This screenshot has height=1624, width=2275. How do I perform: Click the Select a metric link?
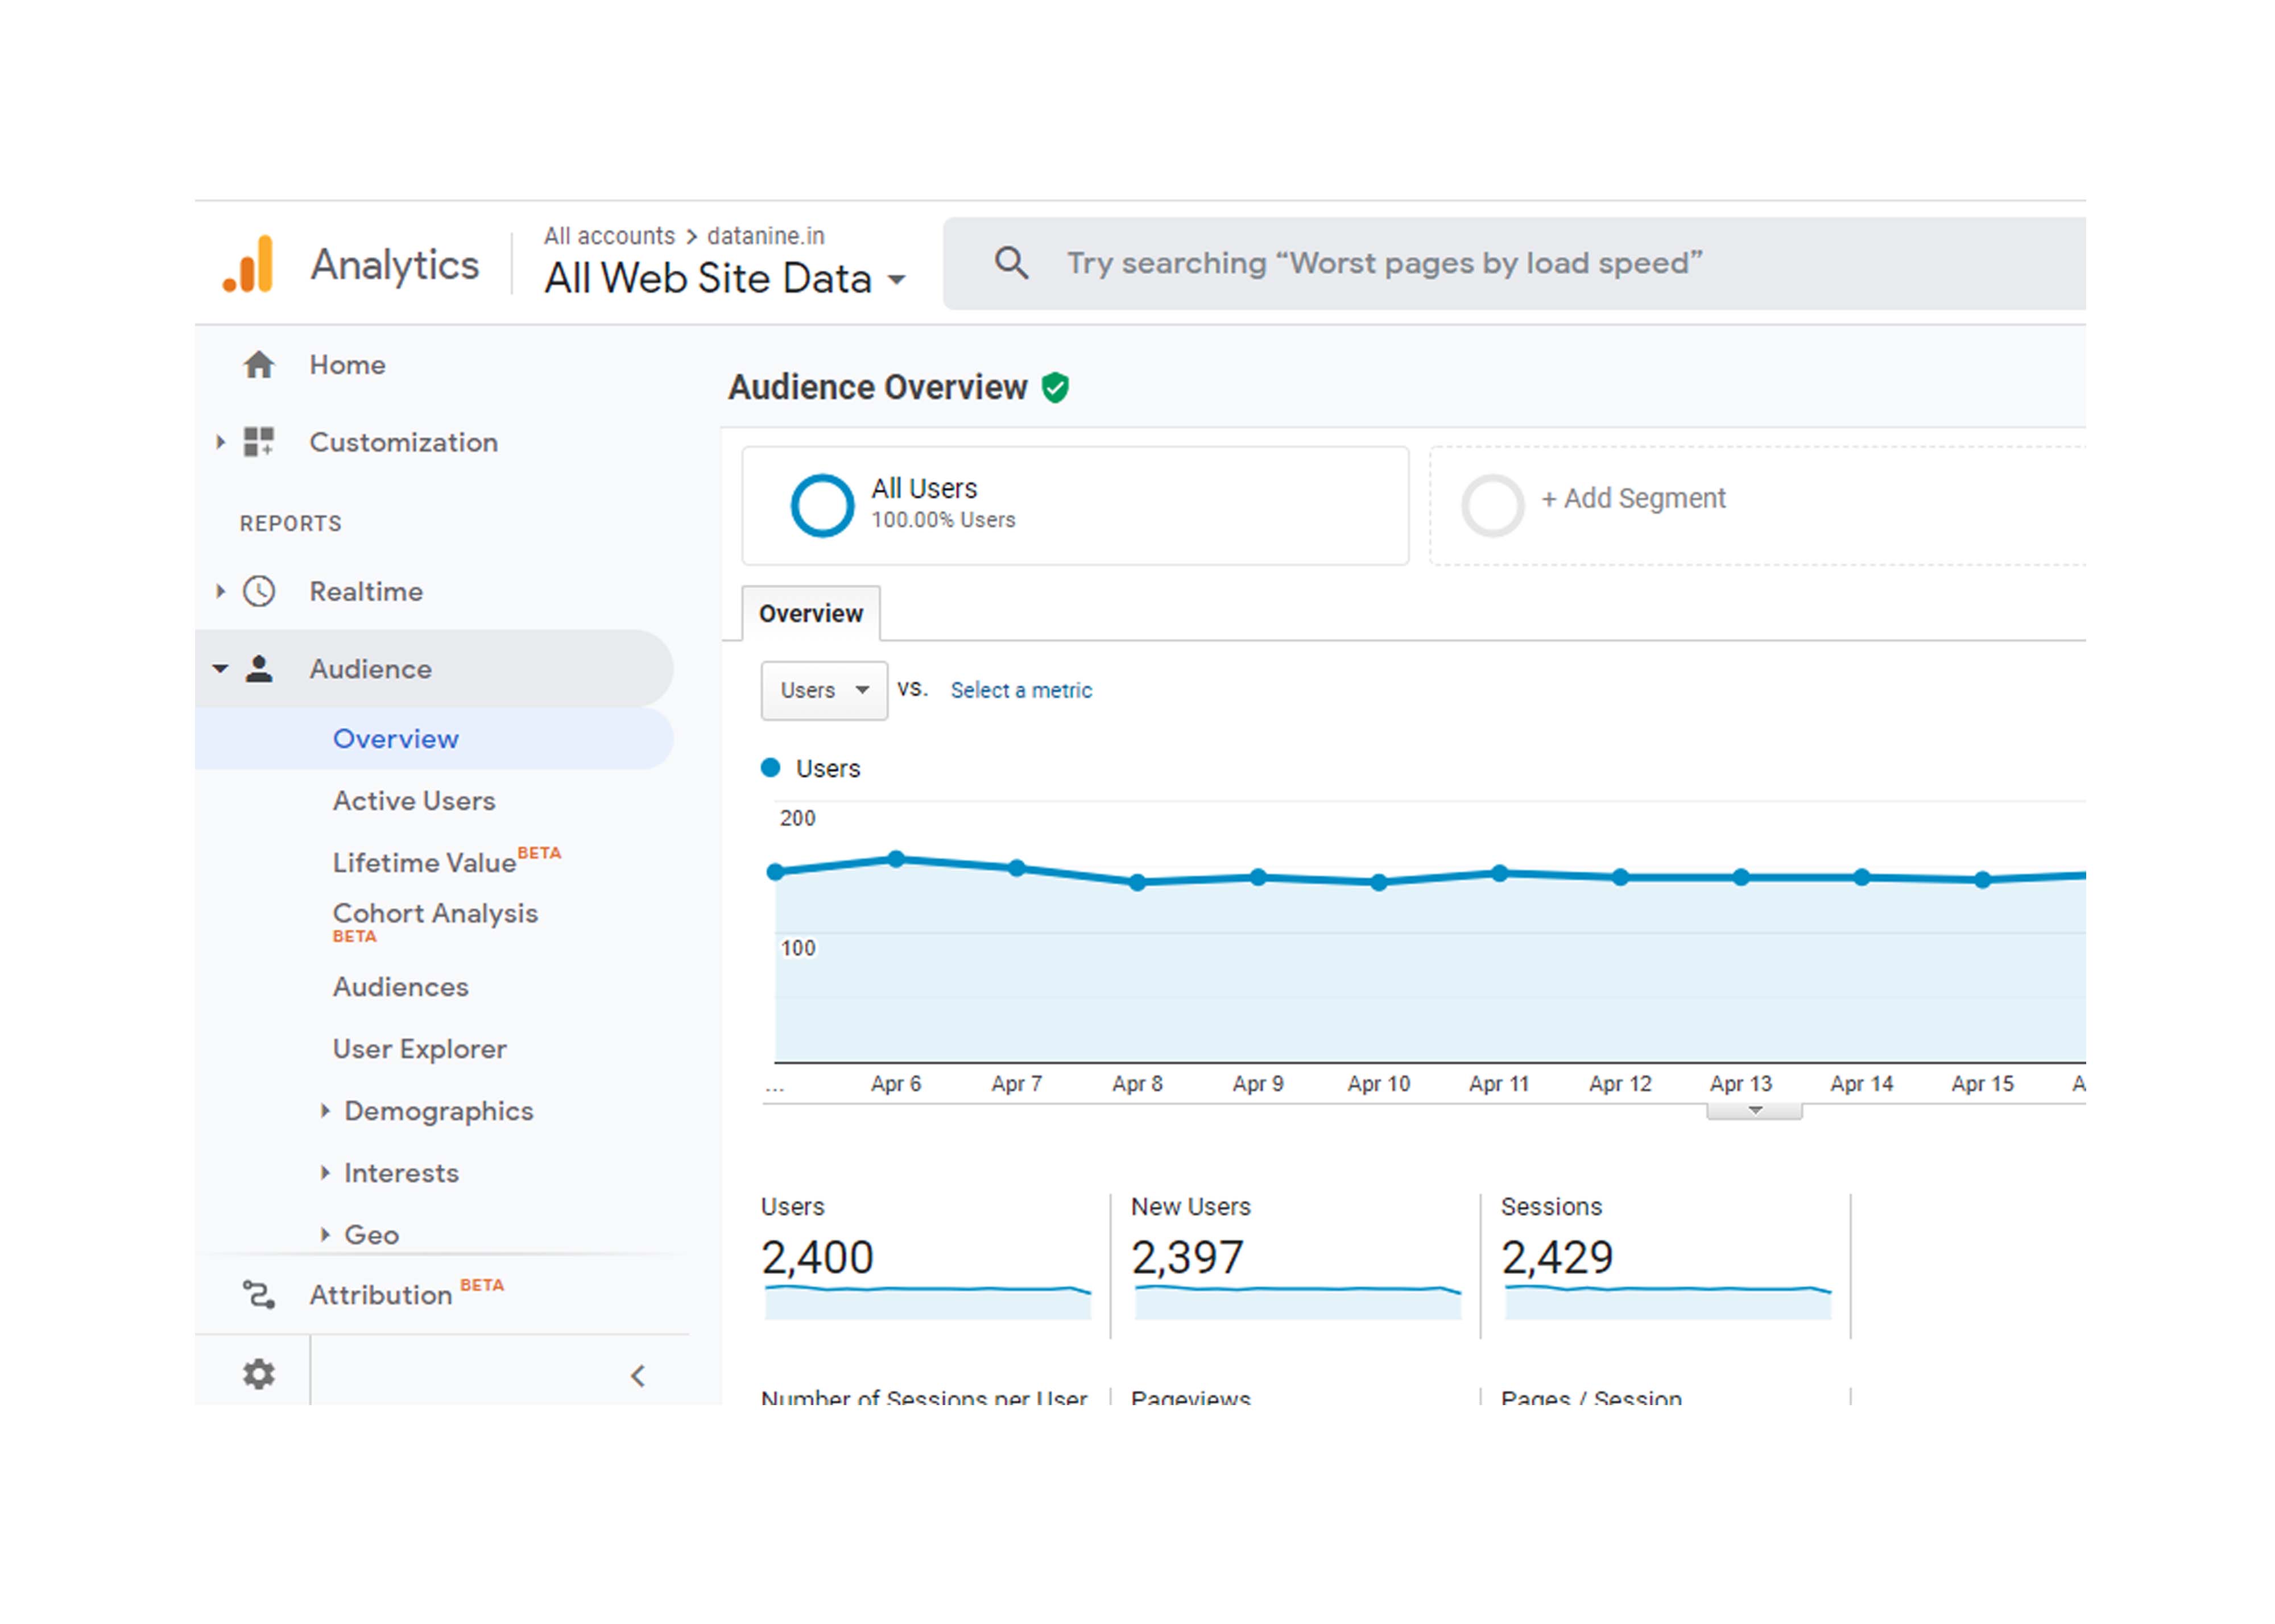tap(1020, 690)
